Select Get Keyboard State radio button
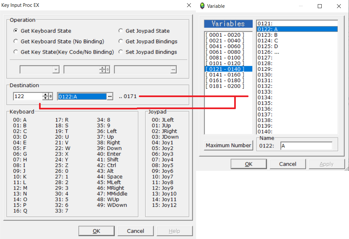349x239 pixels. tap(42, 31)
